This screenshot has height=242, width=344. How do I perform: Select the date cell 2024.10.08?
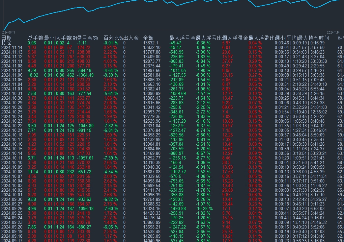pos(12,172)
